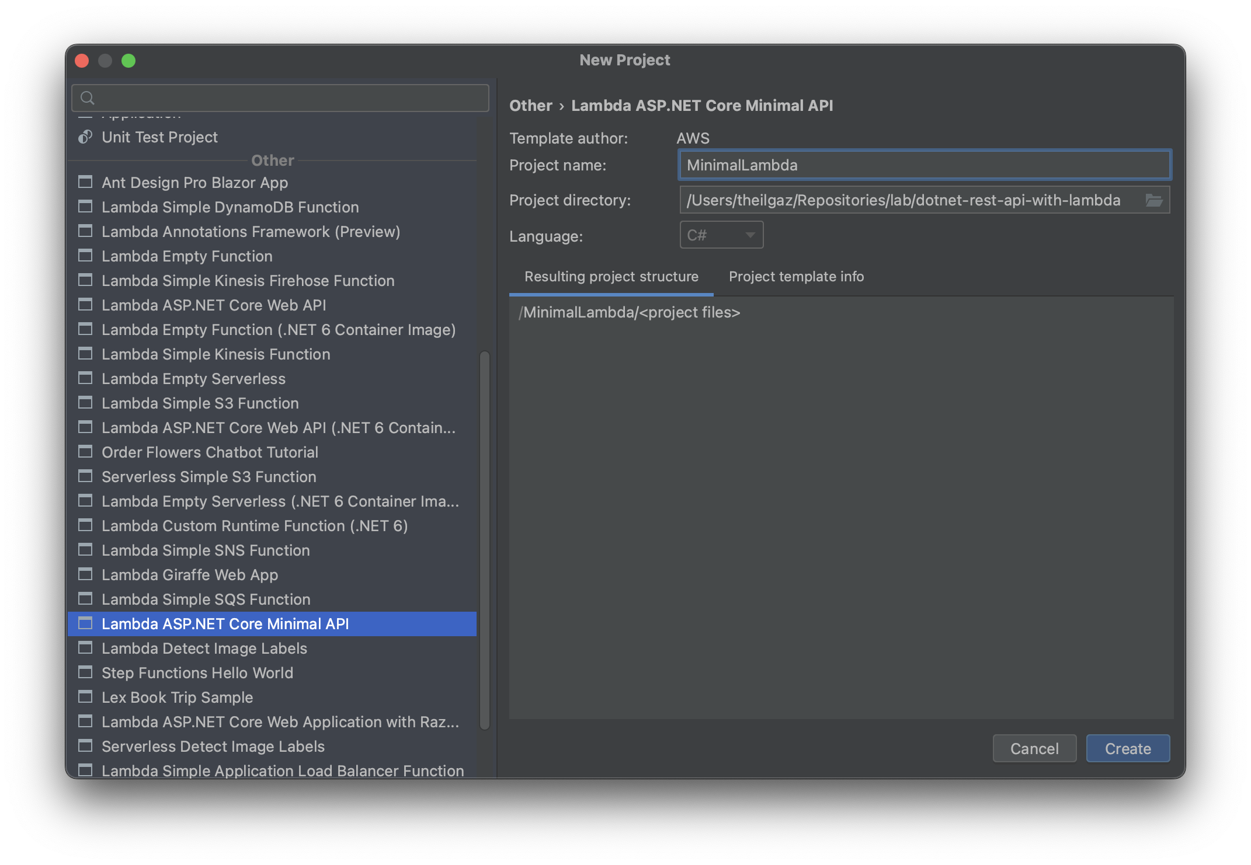
Task: Click the Step Functions Hello World template icon
Action: click(85, 672)
